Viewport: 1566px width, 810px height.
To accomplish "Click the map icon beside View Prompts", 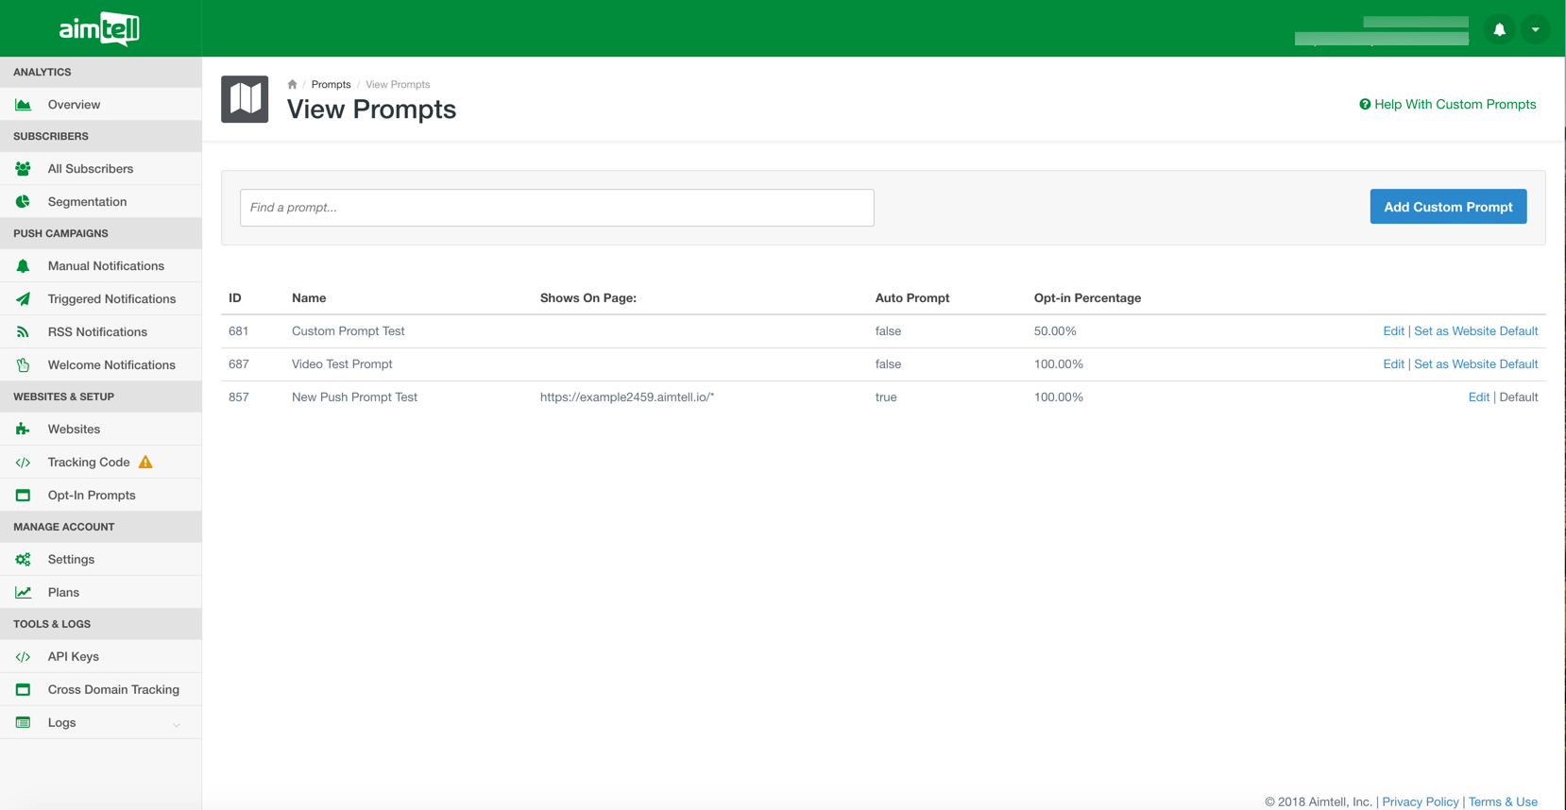I will (x=245, y=99).
